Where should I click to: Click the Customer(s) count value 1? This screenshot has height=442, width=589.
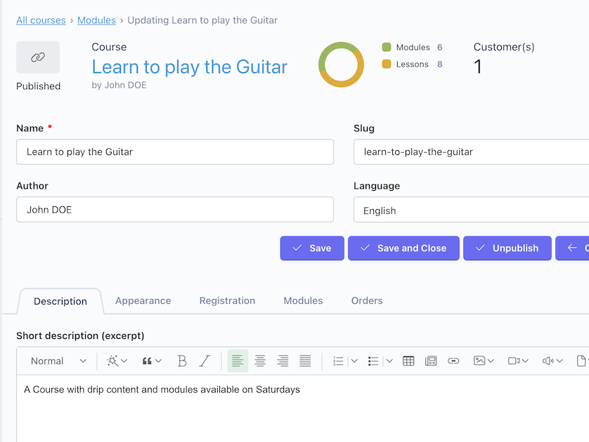pos(477,67)
